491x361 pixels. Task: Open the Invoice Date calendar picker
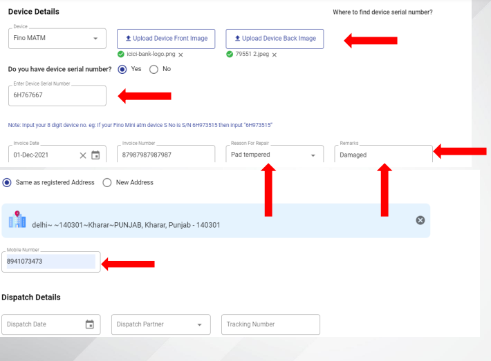click(x=95, y=155)
